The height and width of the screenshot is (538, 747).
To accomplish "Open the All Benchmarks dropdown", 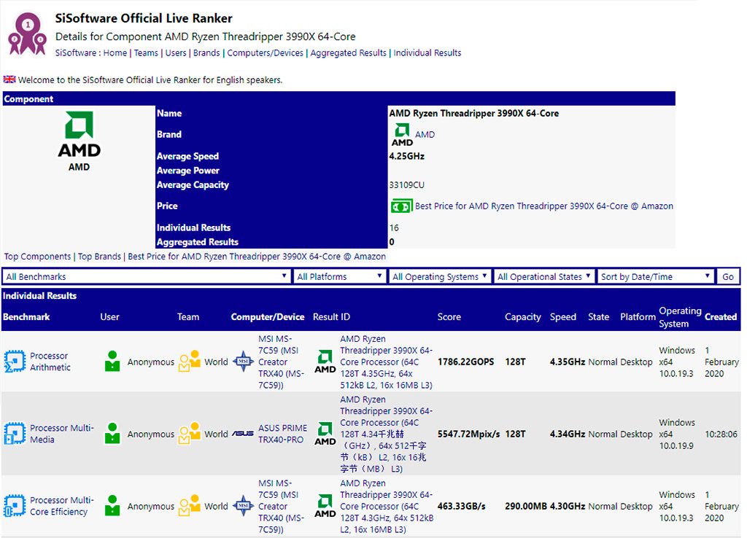I will pyautogui.click(x=146, y=276).
